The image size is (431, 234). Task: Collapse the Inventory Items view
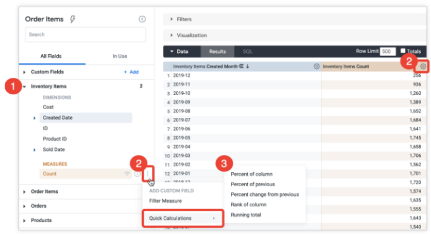[x=25, y=87]
